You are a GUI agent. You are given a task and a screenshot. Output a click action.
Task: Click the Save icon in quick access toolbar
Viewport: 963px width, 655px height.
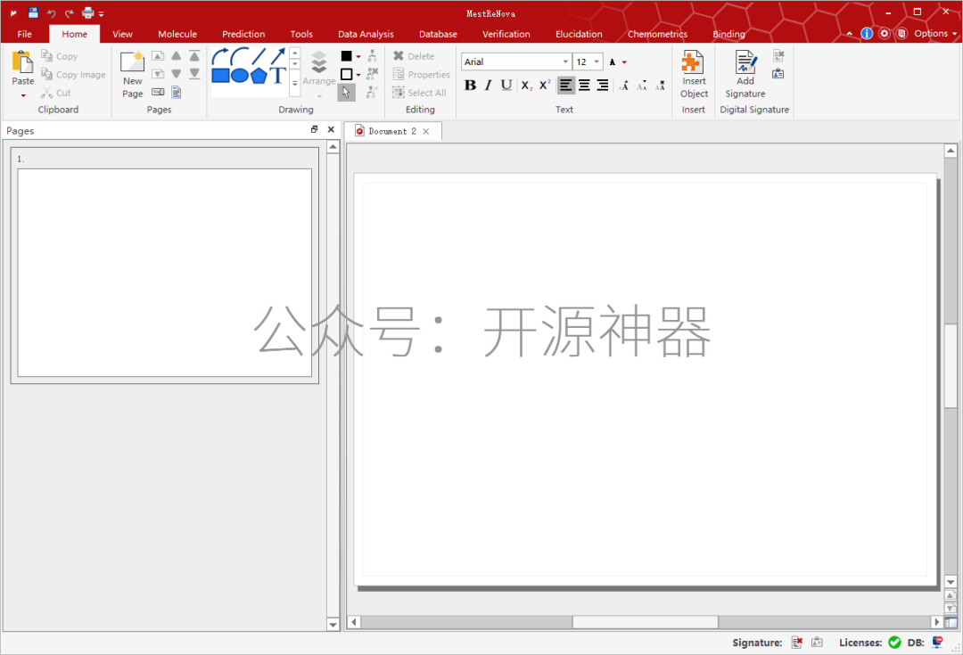(33, 12)
